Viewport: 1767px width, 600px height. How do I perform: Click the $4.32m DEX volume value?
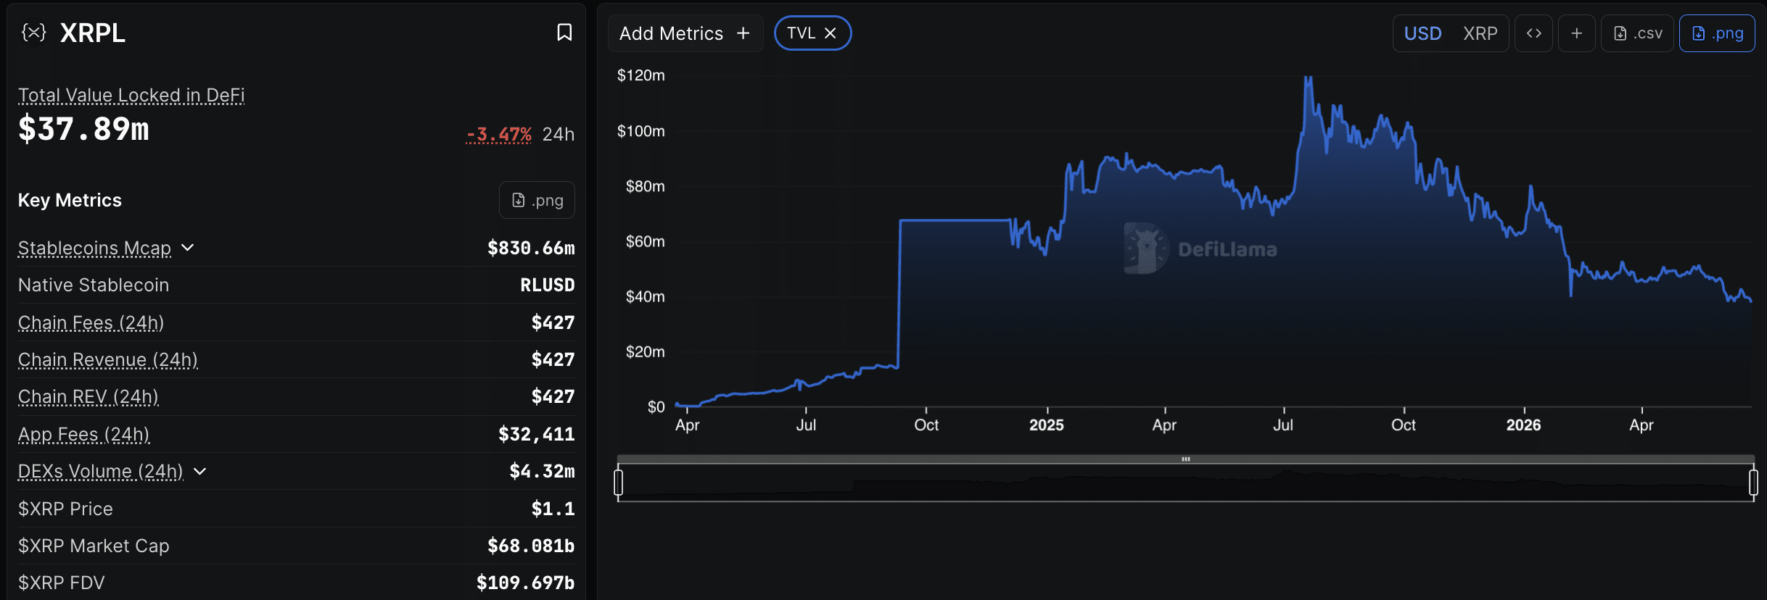click(x=542, y=472)
